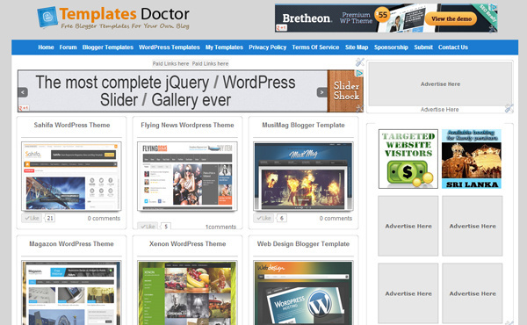Click the Advertise Here text link under the large sidebar box
Screen dimensions: 527x325
coord(439,110)
